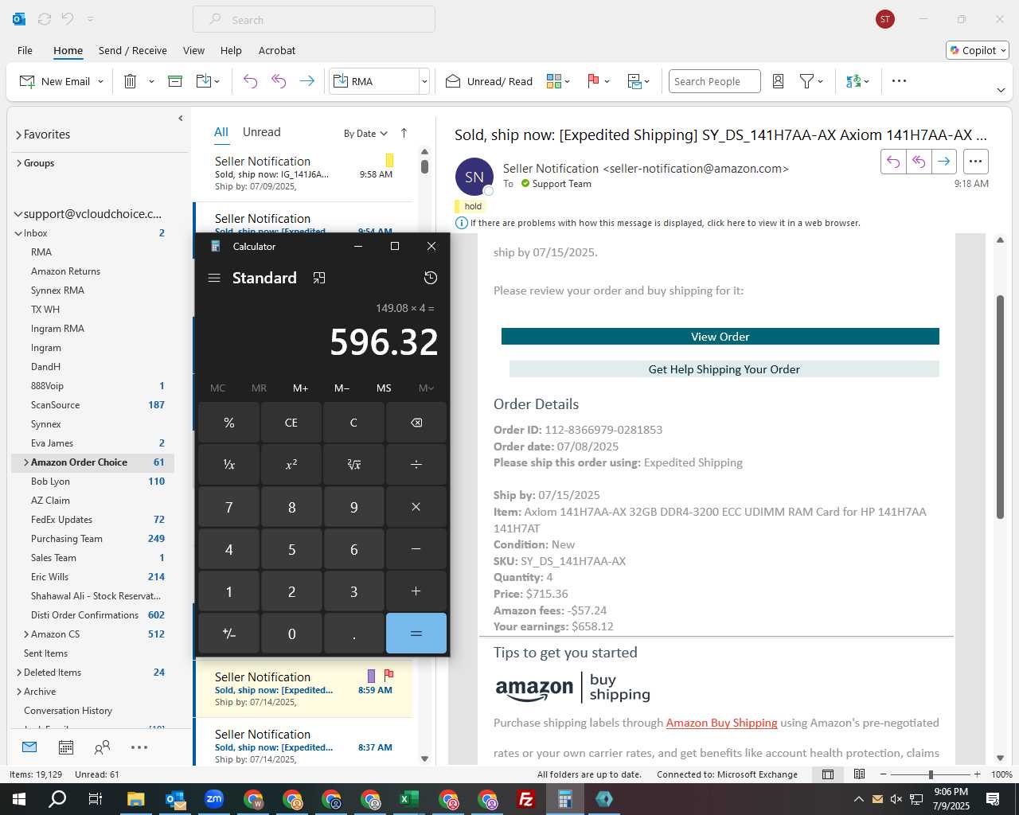Open FileZilla from the taskbar

point(526,799)
